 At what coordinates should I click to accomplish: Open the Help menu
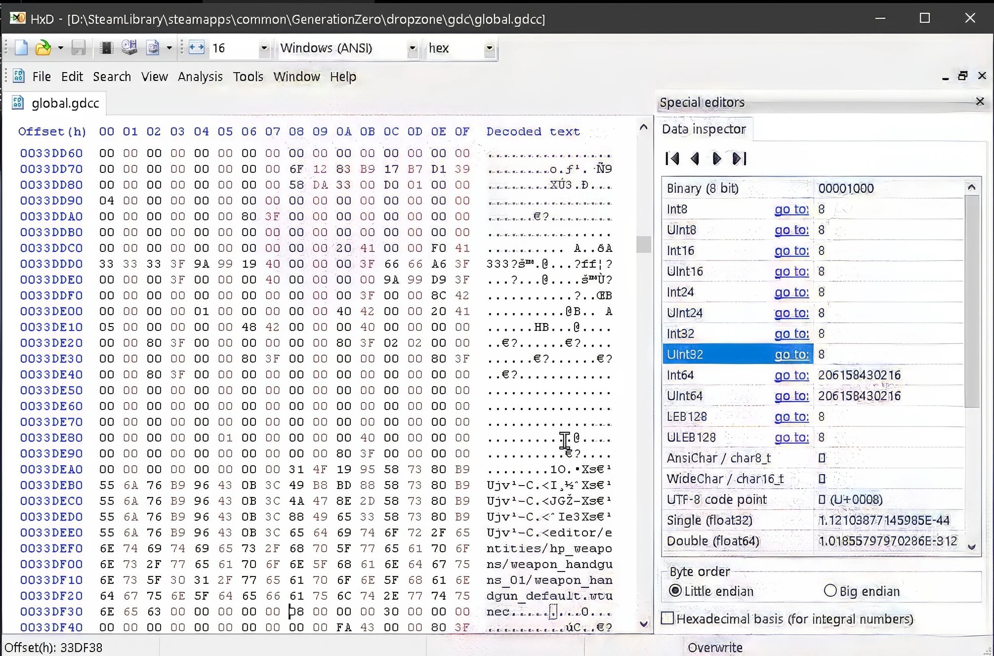(343, 77)
